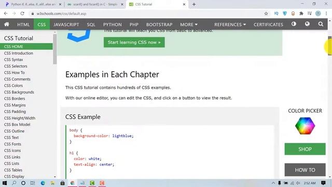The height and width of the screenshot is (187, 332).
Task: Expand the MORE dropdown in navbar
Action: coord(189,24)
